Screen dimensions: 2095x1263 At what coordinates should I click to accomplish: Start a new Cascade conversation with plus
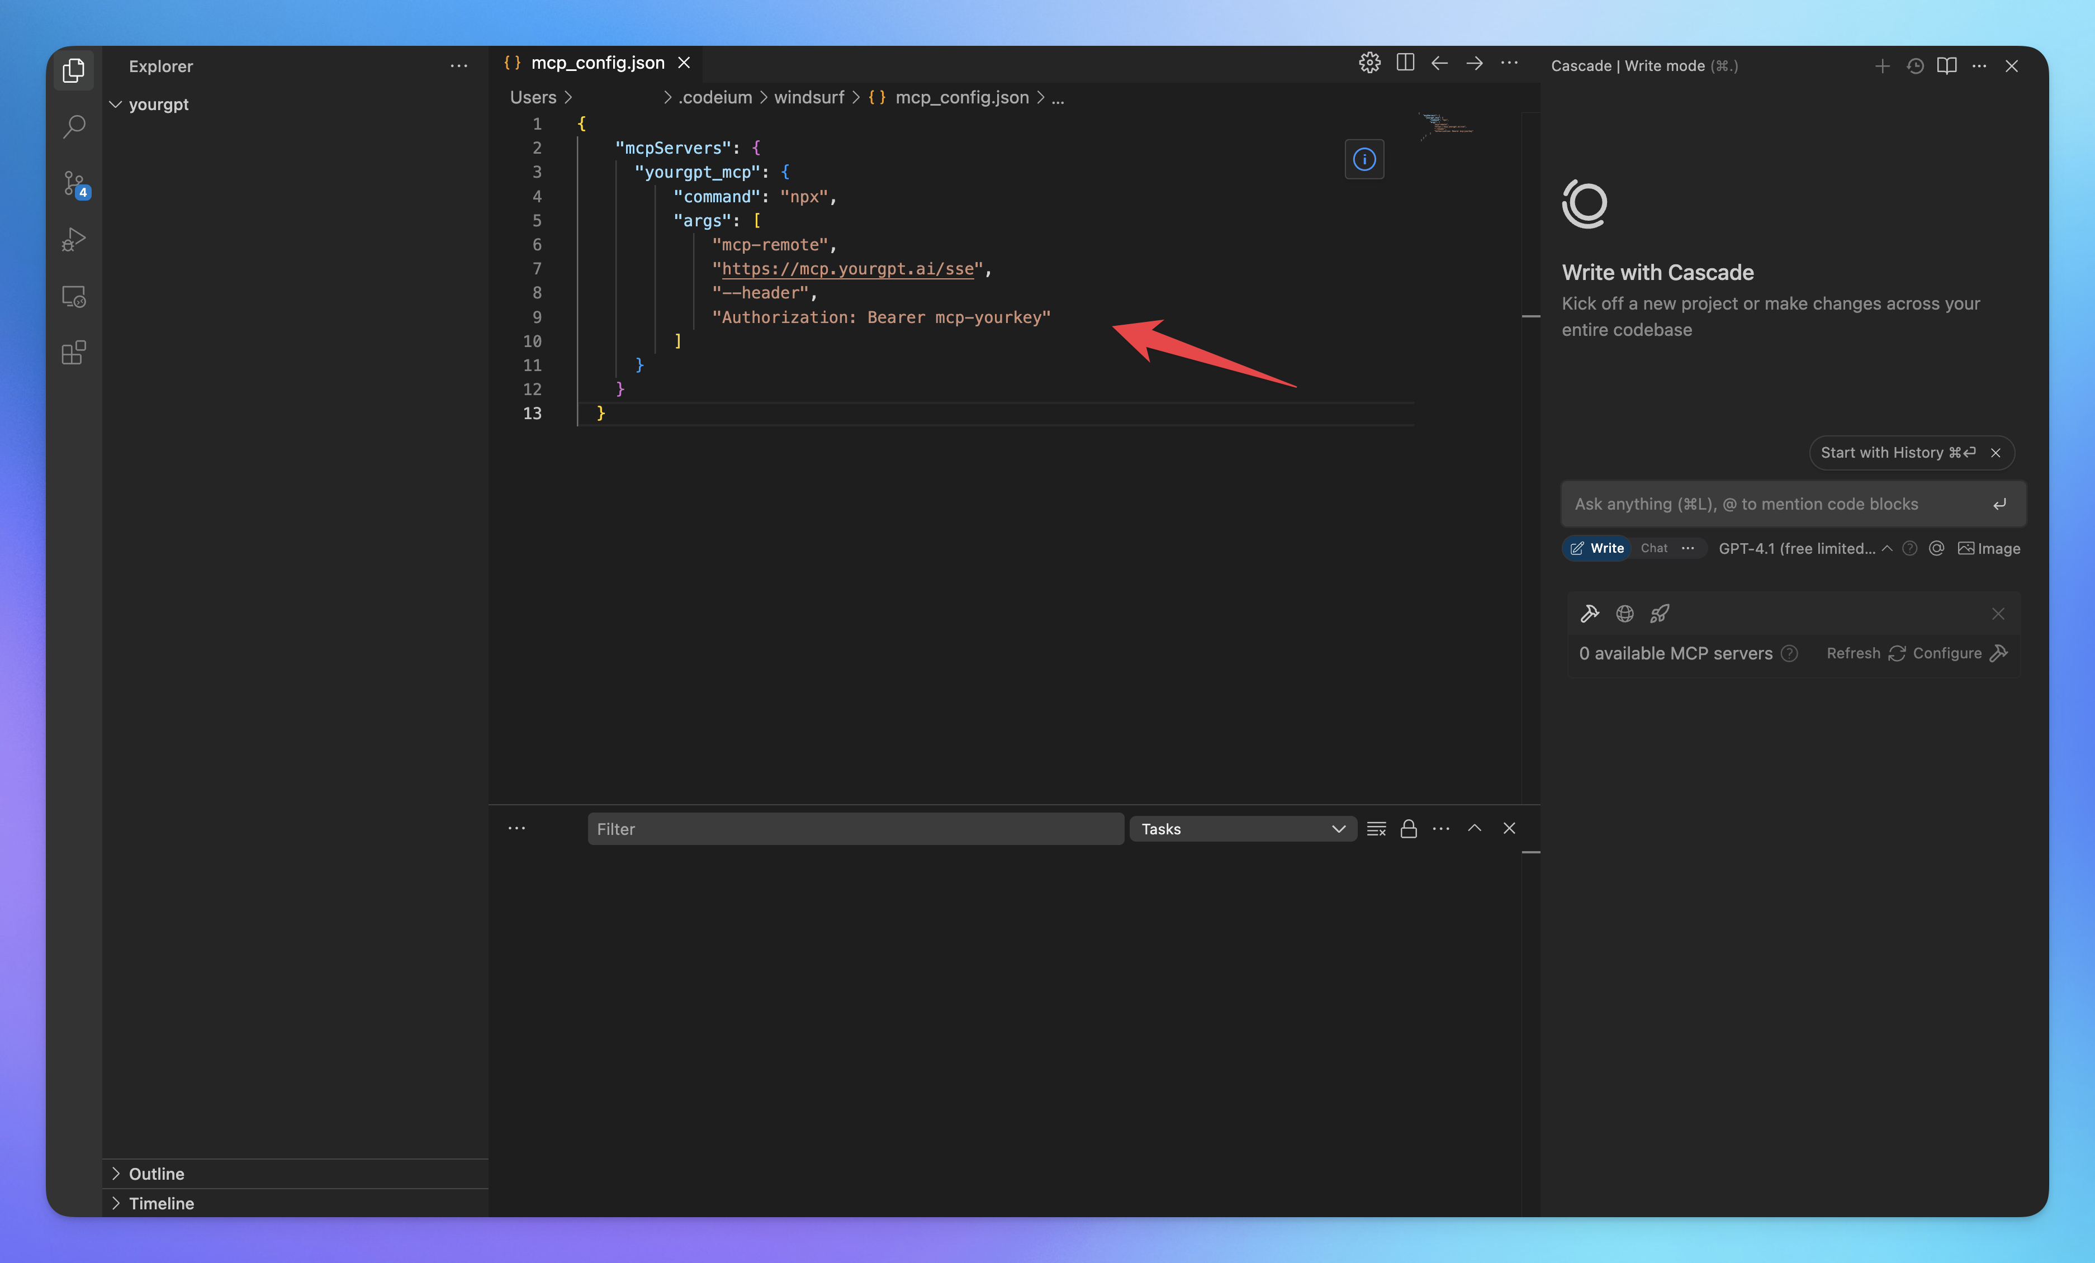pyautogui.click(x=1881, y=67)
